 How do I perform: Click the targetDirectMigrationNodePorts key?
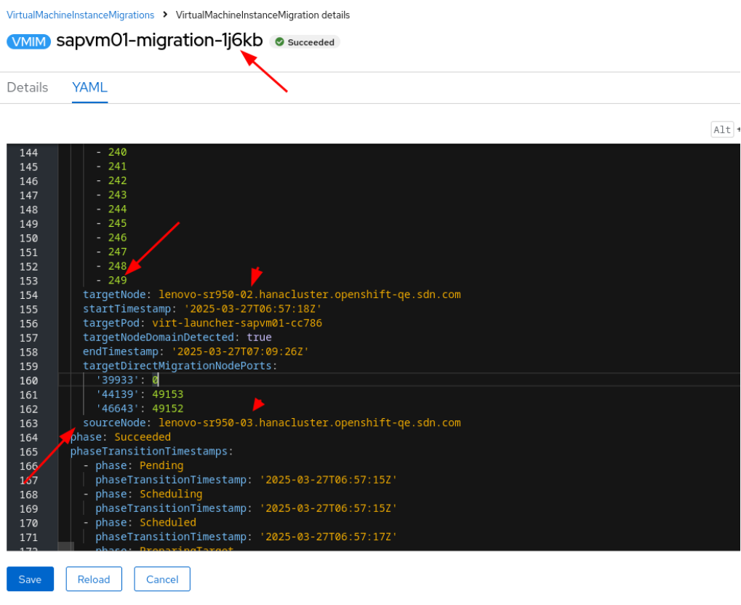coord(177,366)
